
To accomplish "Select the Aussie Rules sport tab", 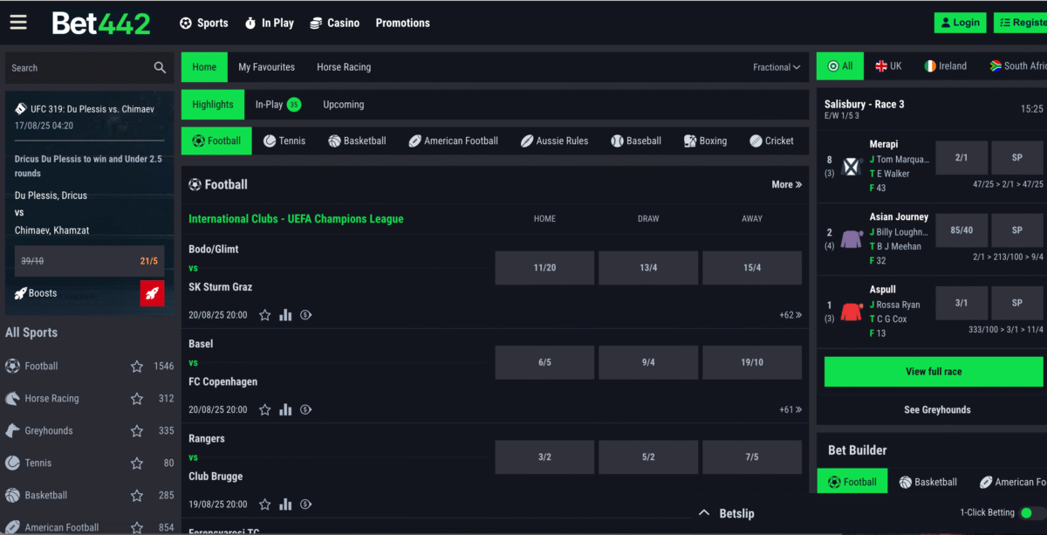I will tap(554, 141).
